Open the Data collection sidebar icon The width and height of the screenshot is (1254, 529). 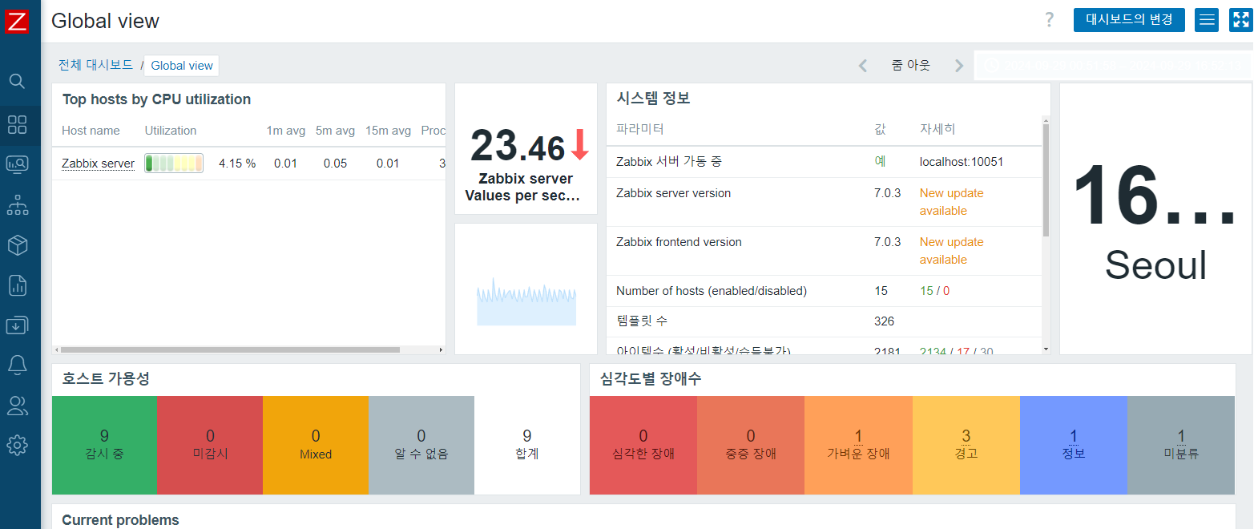17,325
